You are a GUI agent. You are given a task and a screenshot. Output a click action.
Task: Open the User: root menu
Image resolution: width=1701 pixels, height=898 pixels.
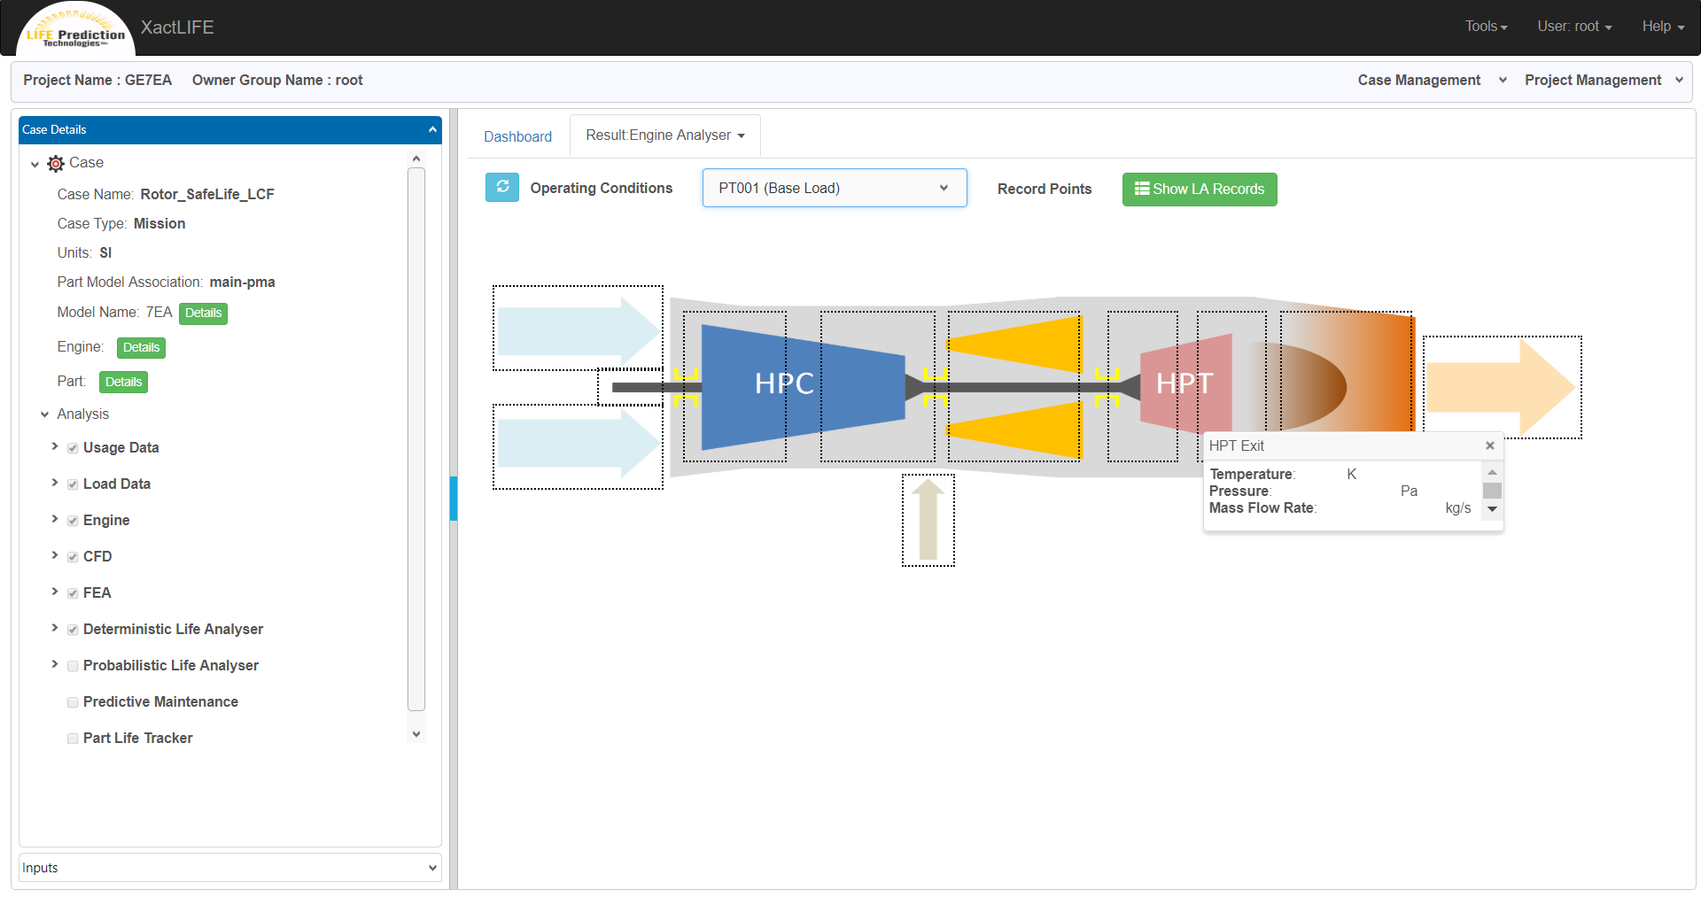[1574, 27]
